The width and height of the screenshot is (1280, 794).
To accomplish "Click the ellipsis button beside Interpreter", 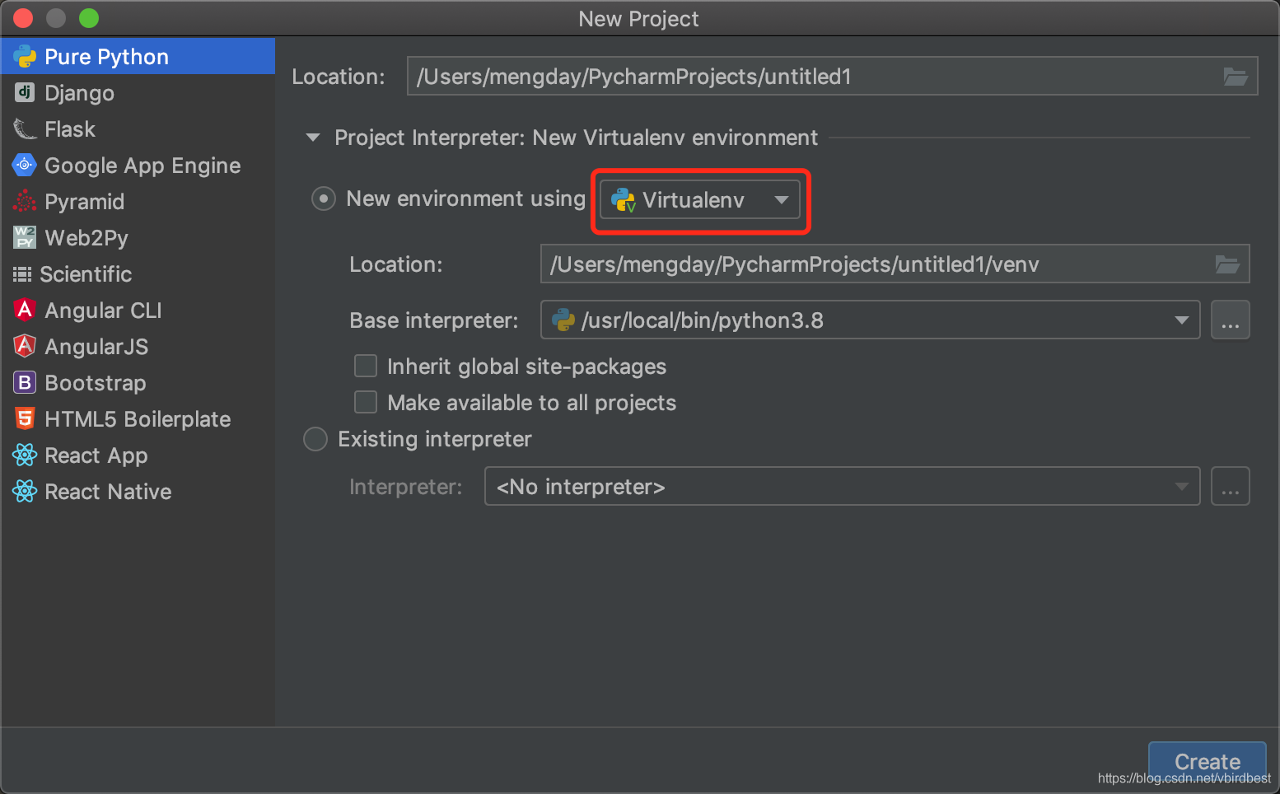I will (x=1231, y=486).
